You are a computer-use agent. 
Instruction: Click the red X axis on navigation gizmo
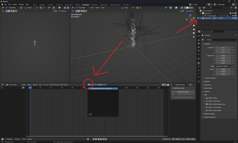coord(192,20)
